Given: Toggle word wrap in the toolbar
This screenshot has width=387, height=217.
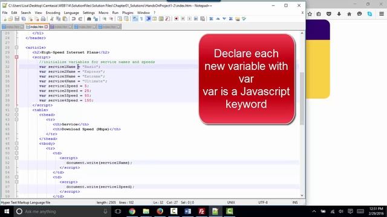Looking at the screenshot, I should 135,19.
